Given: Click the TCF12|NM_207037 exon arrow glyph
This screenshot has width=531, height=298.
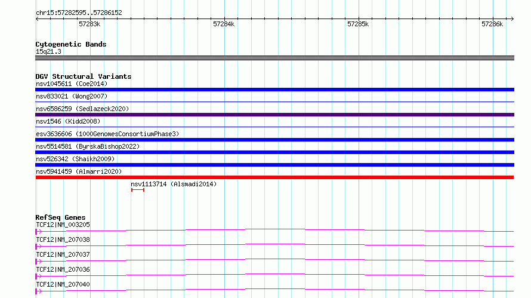Looking at the screenshot, I should pyautogui.click(x=38, y=262).
